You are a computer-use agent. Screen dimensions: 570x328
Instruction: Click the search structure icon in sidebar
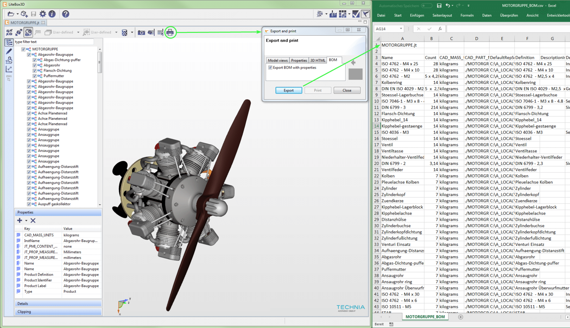[9, 60]
